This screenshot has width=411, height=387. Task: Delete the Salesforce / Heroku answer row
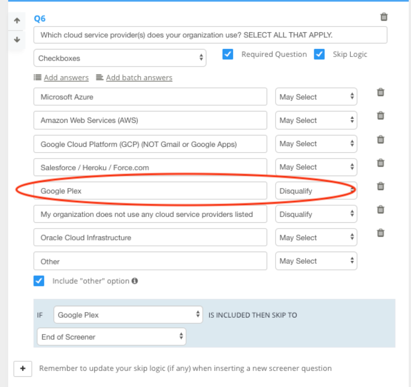(380, 163)
